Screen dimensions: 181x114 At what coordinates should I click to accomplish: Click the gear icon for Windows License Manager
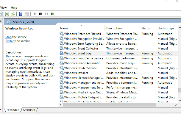[x=62, y=78]
